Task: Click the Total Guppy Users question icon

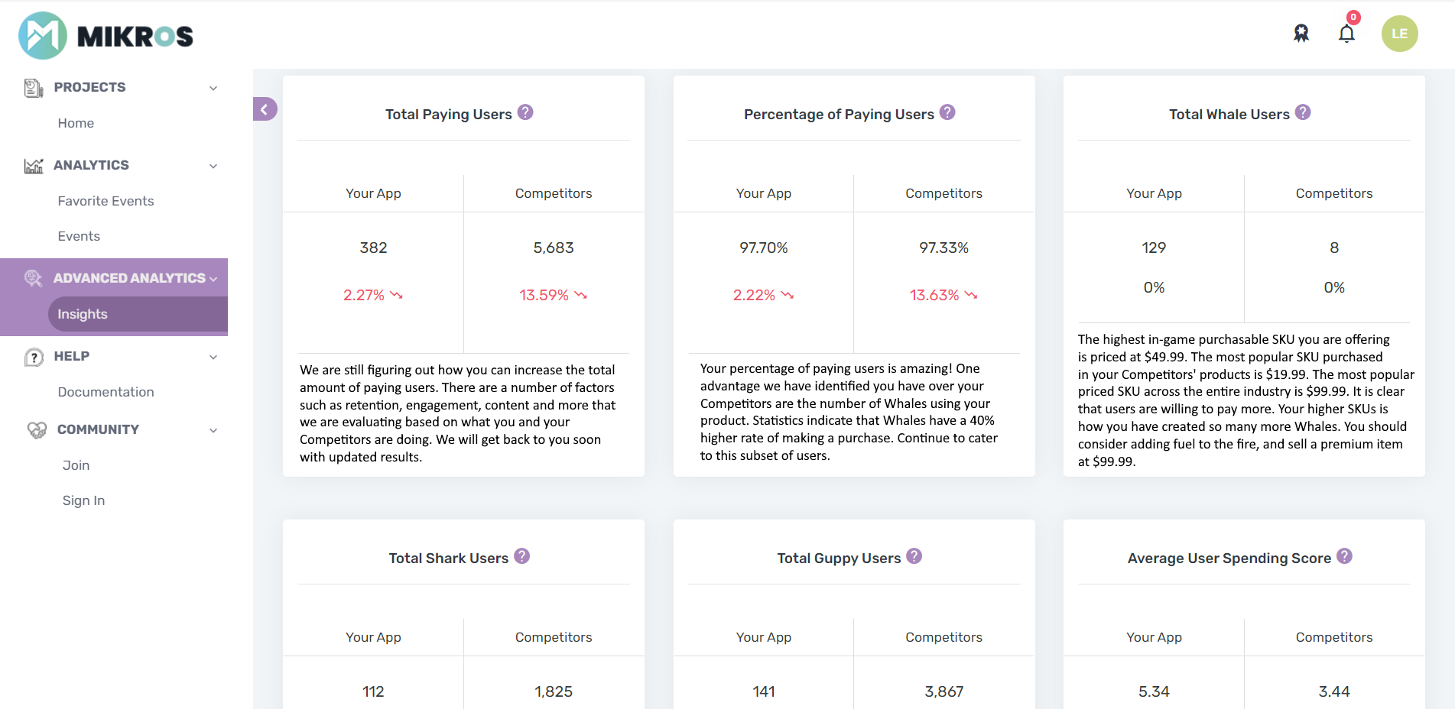Action: point(914,556)
